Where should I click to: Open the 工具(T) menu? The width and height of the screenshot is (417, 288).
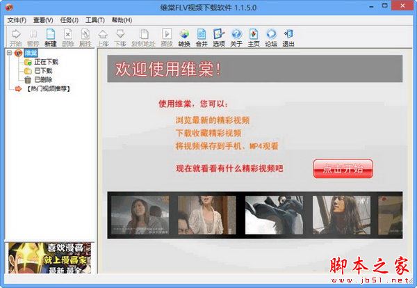[x=95, y=20]
